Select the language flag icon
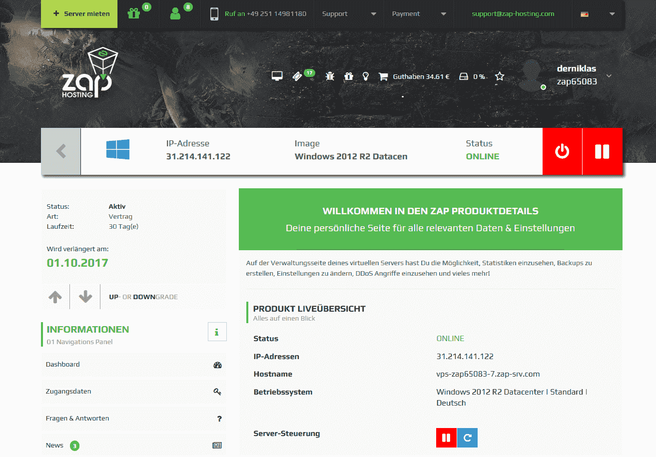The height and width of the screenshot is (457, 656). pos(585,14)
